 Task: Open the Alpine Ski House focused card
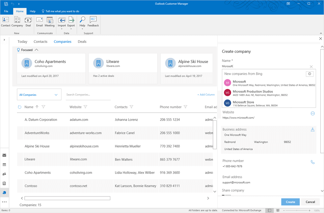coord(186,68)
